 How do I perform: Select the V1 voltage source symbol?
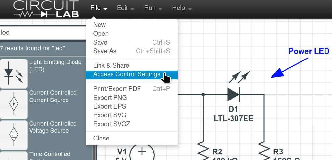(x=142, y=153)
